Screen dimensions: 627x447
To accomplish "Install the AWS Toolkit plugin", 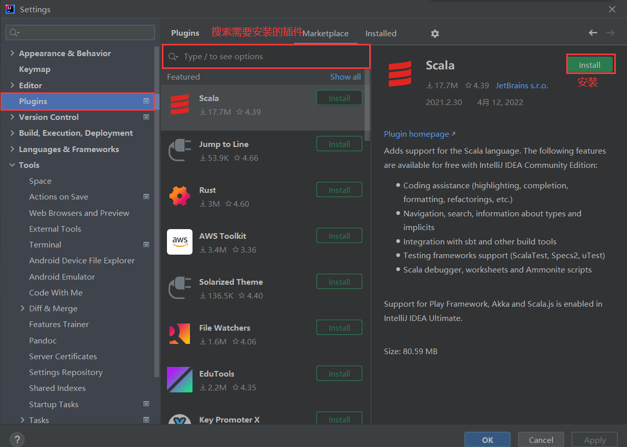I will (x=340, y=236).
